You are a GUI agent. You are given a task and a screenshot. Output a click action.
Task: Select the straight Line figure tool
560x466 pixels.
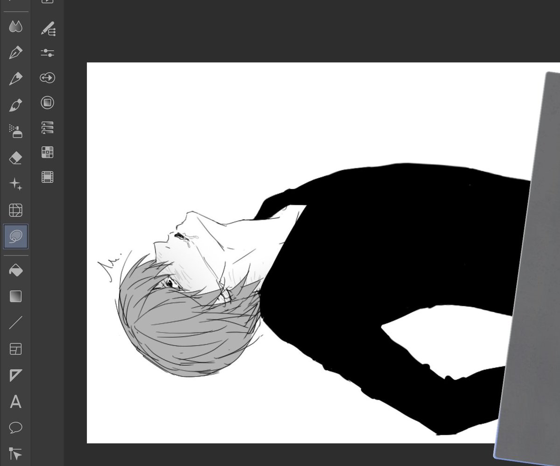coord(15,323)
